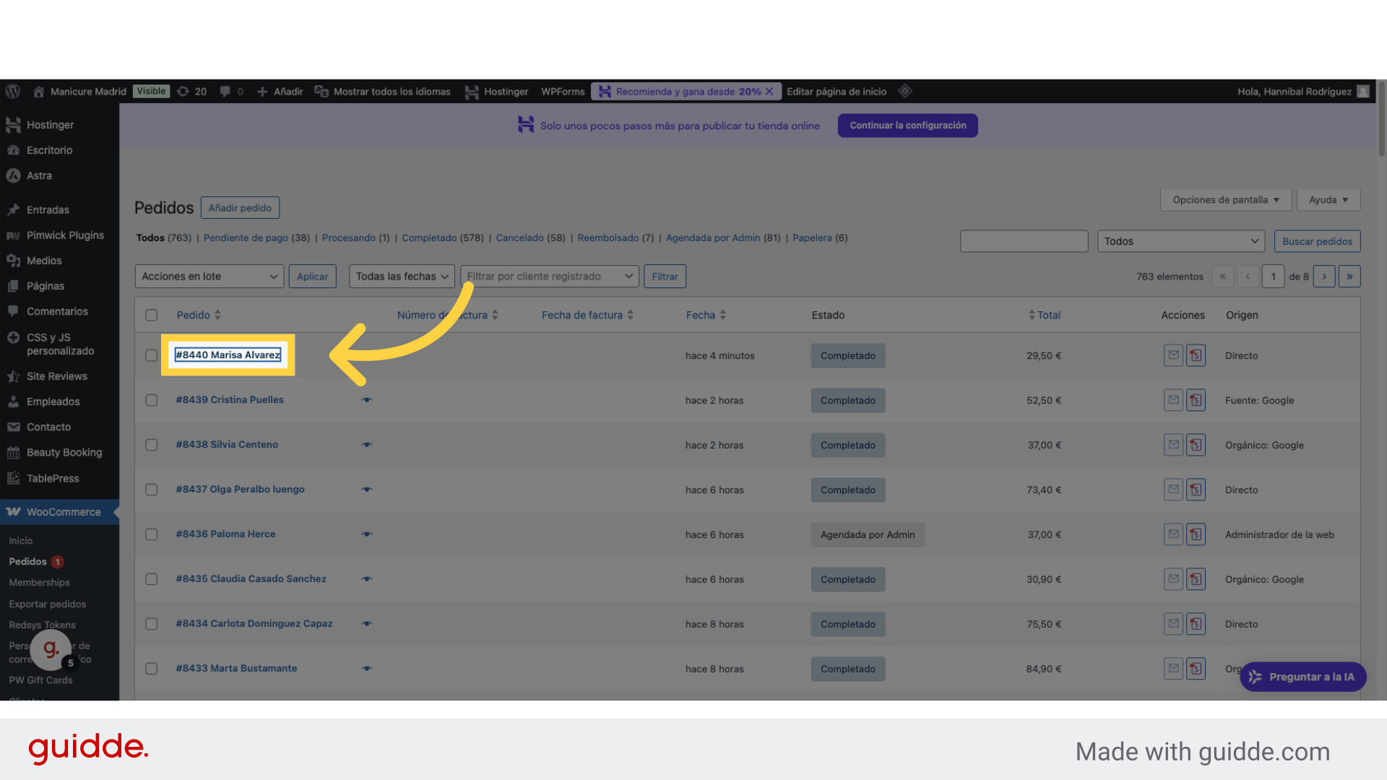Select all orders with header checkbox
This screenshot has height=780, width=1387.
click(151, 315)
